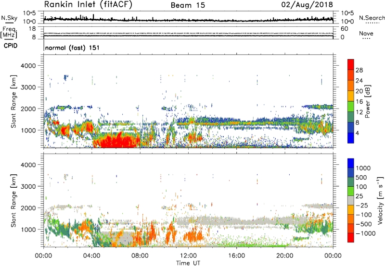The height and width of the screenshot is (266, 385).
Task: Click the 'N.Search' legend label
Action: click(x=372, y=18)
